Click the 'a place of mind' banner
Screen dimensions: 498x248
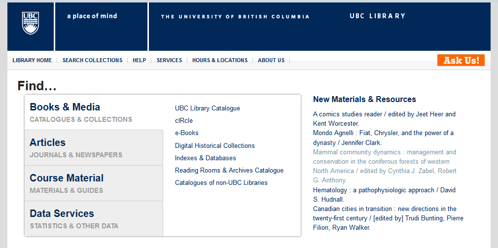click(x=92, y=16)
